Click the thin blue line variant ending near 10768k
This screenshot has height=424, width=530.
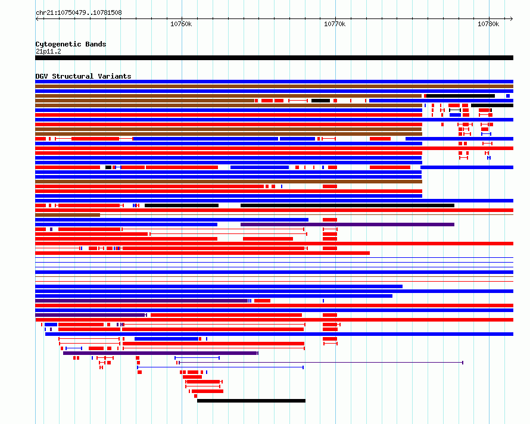tap(220, 367)
